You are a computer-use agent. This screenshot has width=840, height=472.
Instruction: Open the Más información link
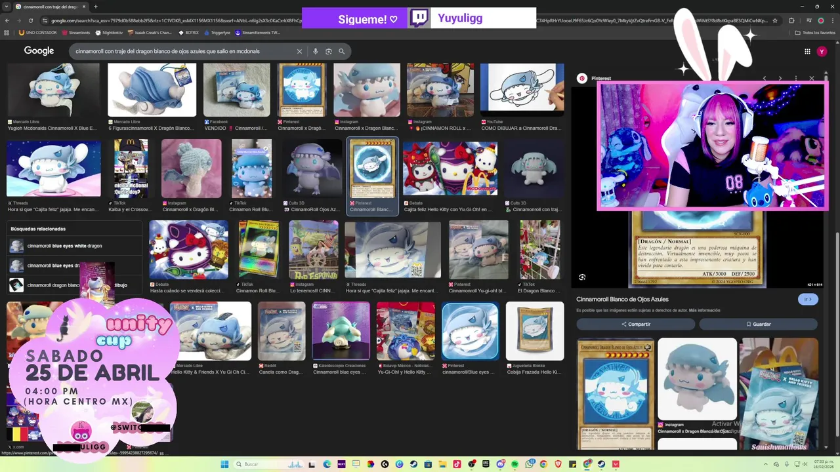point(704,310)
